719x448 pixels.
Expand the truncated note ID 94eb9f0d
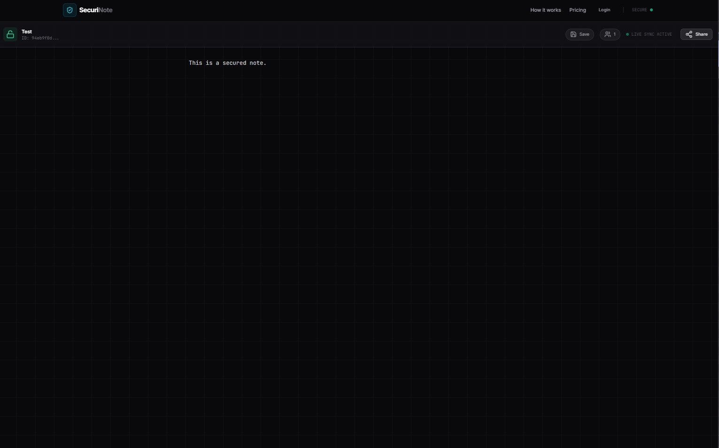coord(40,38)
